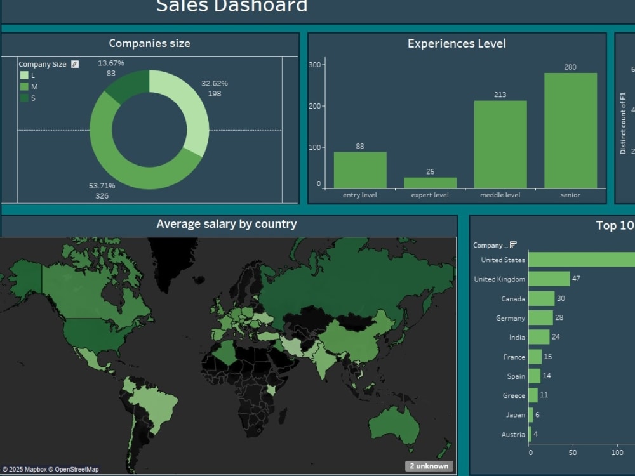
Task: Select the United Kingdom bar showing 47
Action: tap(551, 279)
